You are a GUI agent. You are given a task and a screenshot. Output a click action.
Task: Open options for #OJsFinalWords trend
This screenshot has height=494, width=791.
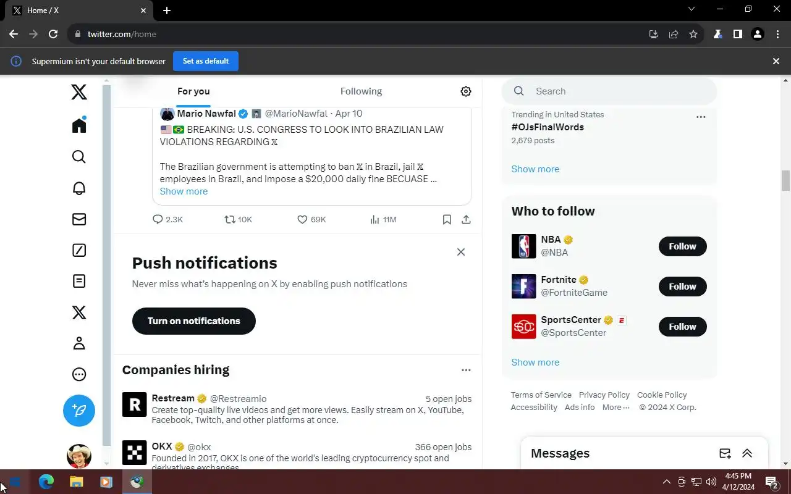click(x=701, y=117)
